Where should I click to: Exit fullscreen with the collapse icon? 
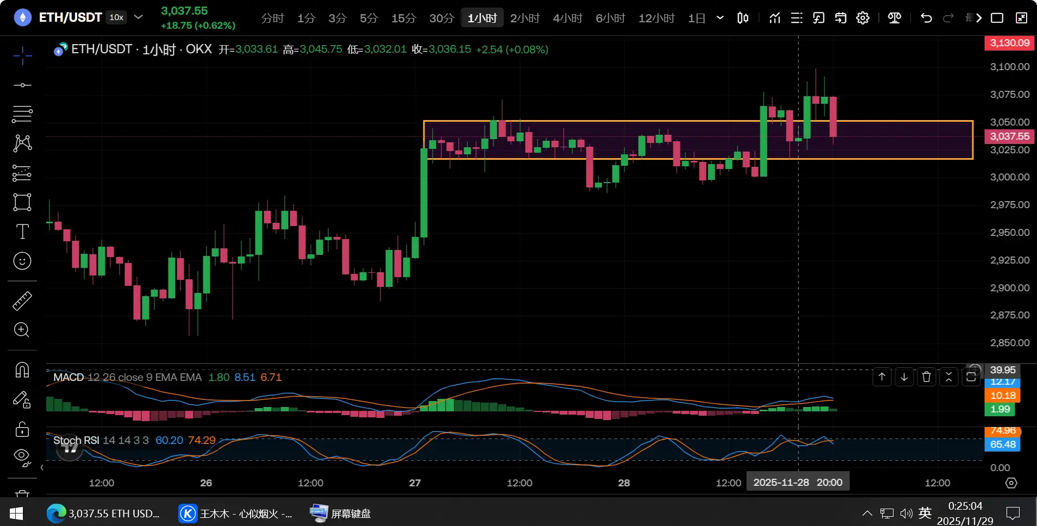click(1022, 18)
